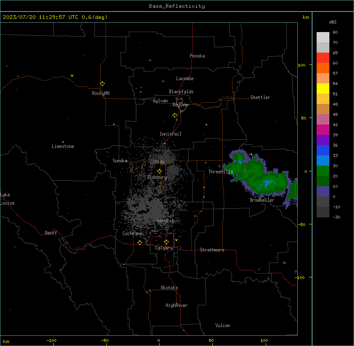
Task: Click the Lacombe label
Action: 185,78
